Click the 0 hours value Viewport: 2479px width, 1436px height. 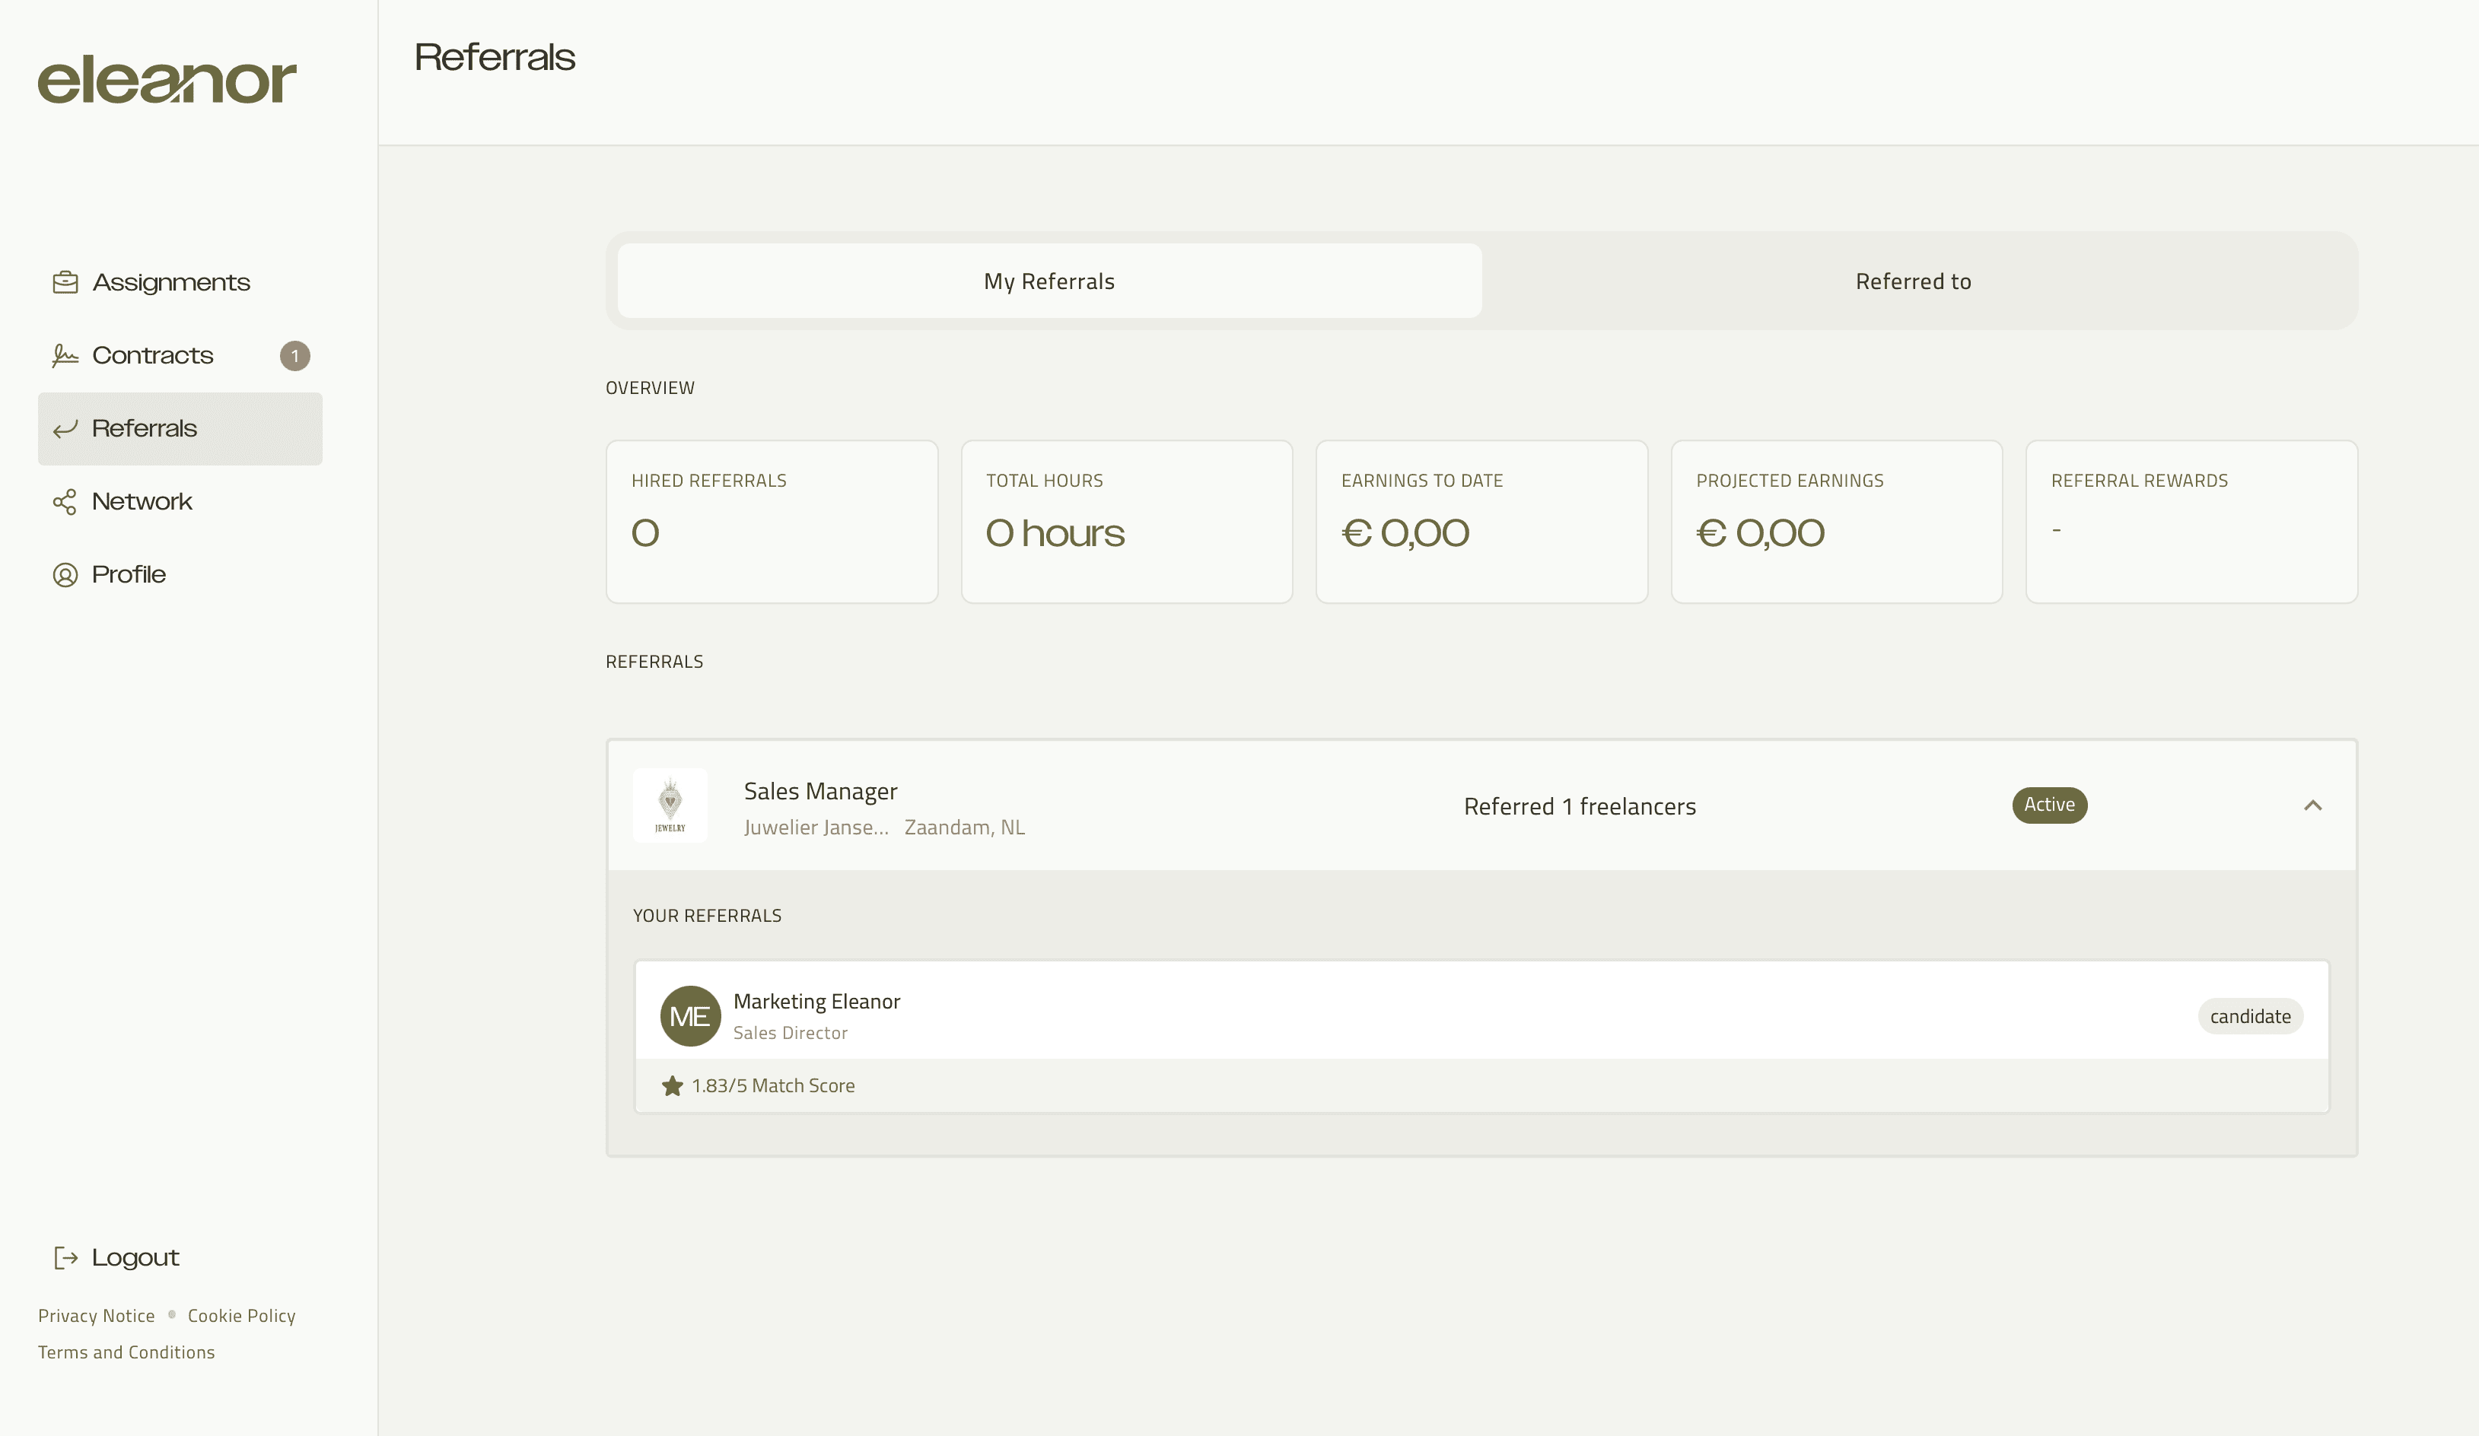1055,533
